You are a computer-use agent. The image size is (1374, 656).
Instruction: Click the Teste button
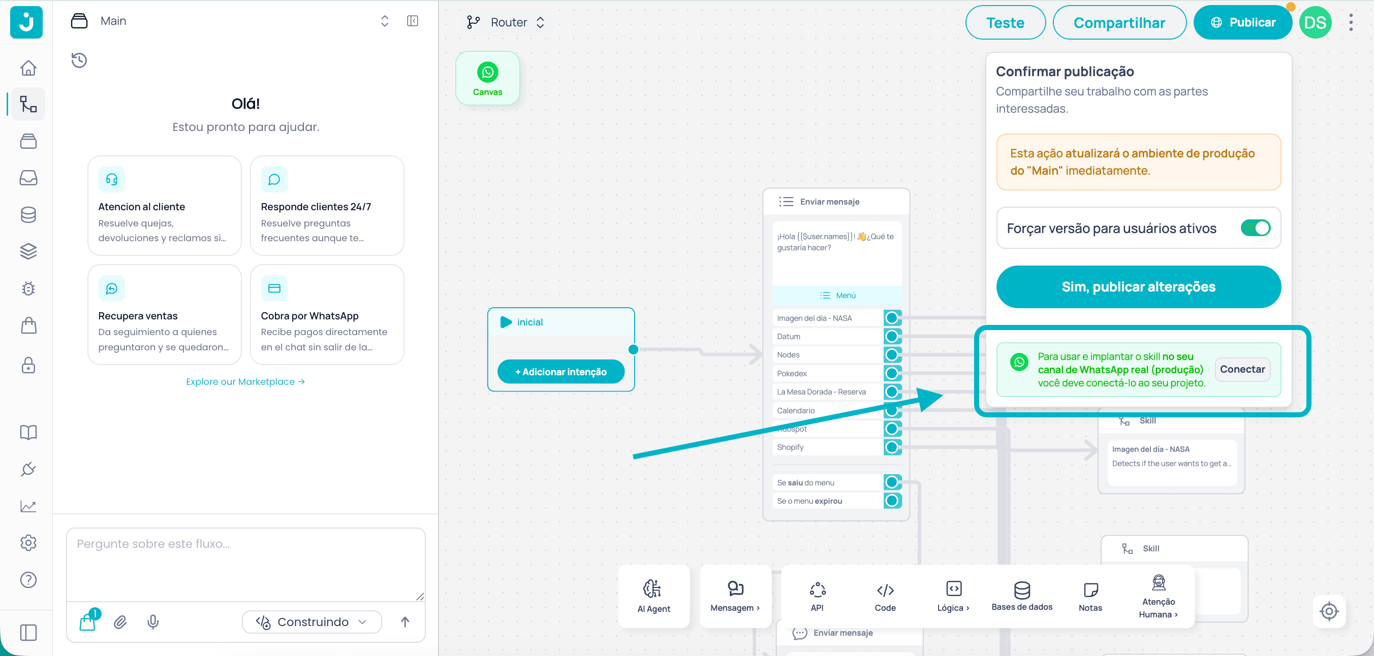pos(1005,22)
